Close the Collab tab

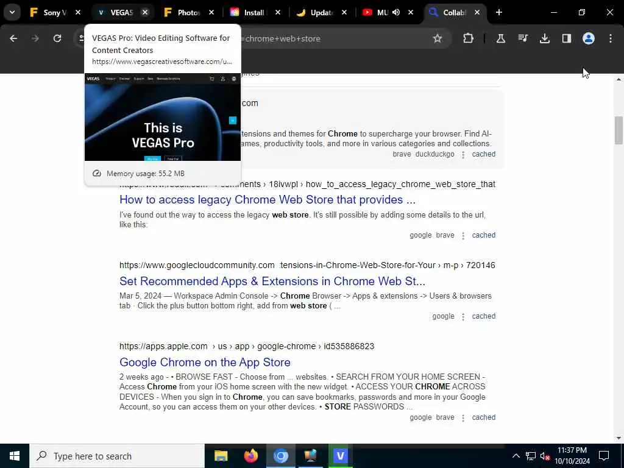[x=477, y=12]
